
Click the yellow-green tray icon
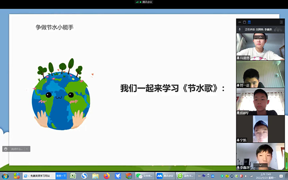point(227,176)
